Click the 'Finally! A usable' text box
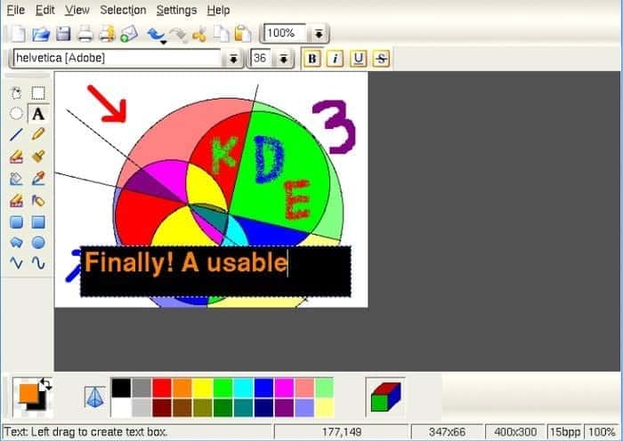623x441 pixels. click(x=215, y=271)
